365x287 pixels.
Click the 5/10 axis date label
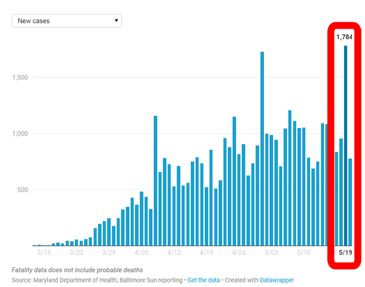[x=304, y=252]
